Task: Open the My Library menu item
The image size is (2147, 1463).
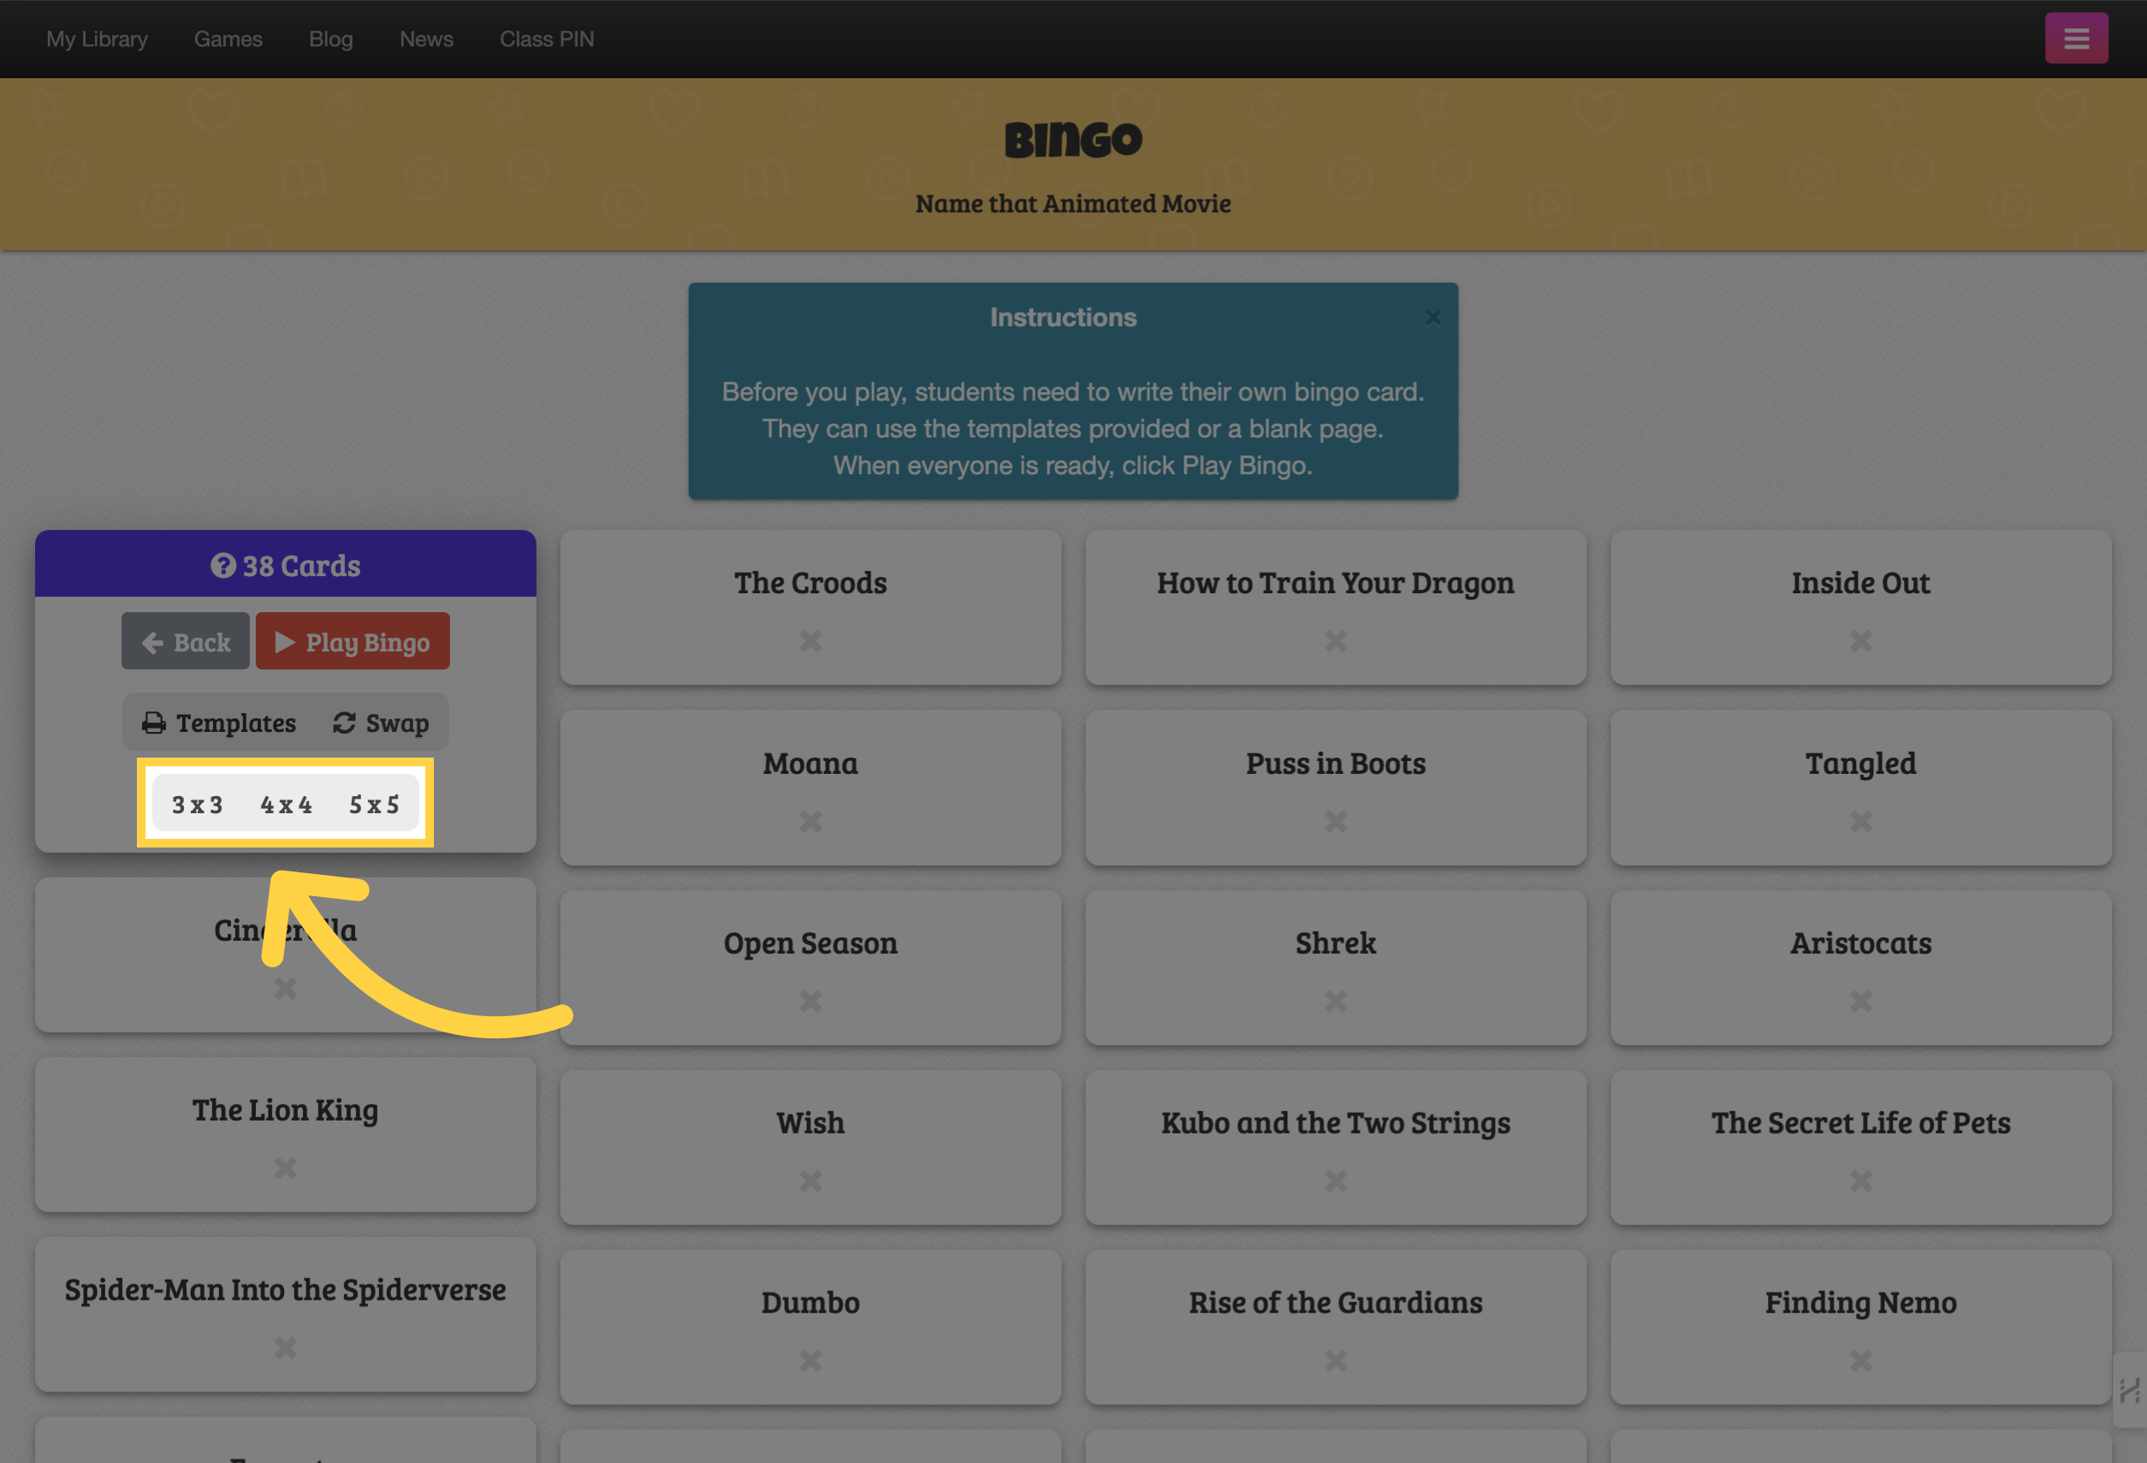Action: 96,38
